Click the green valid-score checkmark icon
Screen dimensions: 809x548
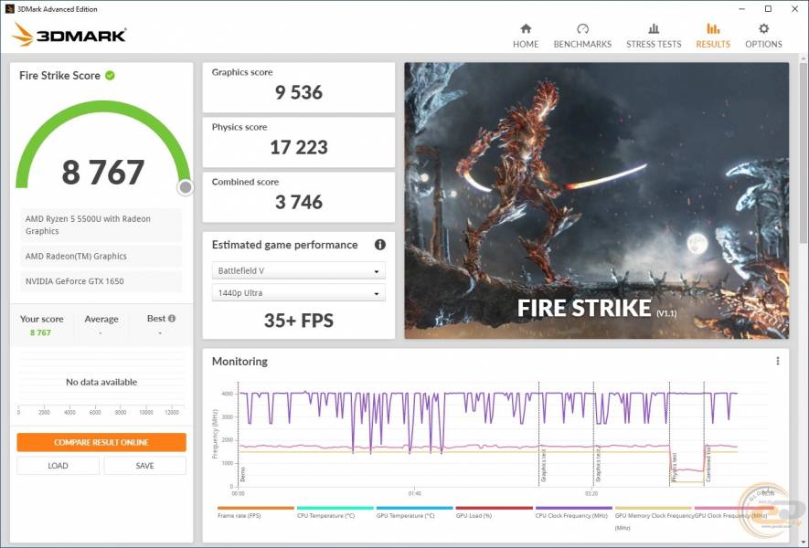110,75
